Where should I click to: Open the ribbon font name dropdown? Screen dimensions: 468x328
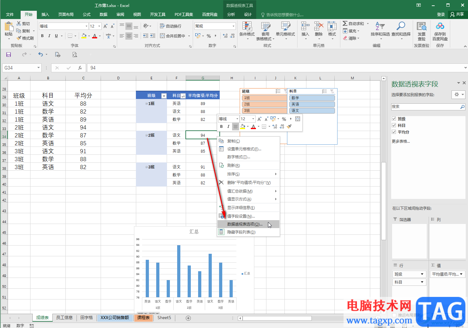[x=86, y=26]
